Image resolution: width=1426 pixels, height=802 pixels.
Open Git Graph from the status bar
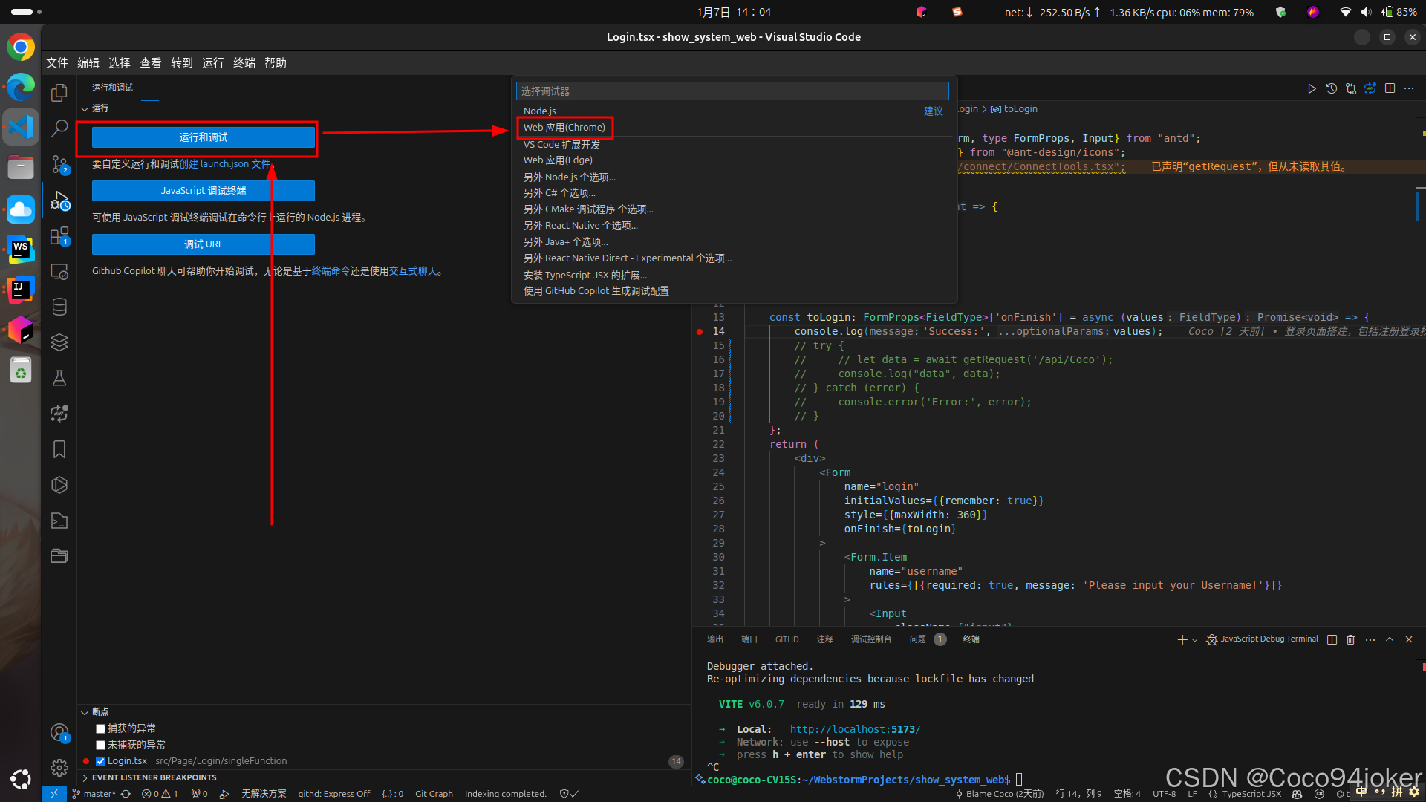click(x=434, y=793)
